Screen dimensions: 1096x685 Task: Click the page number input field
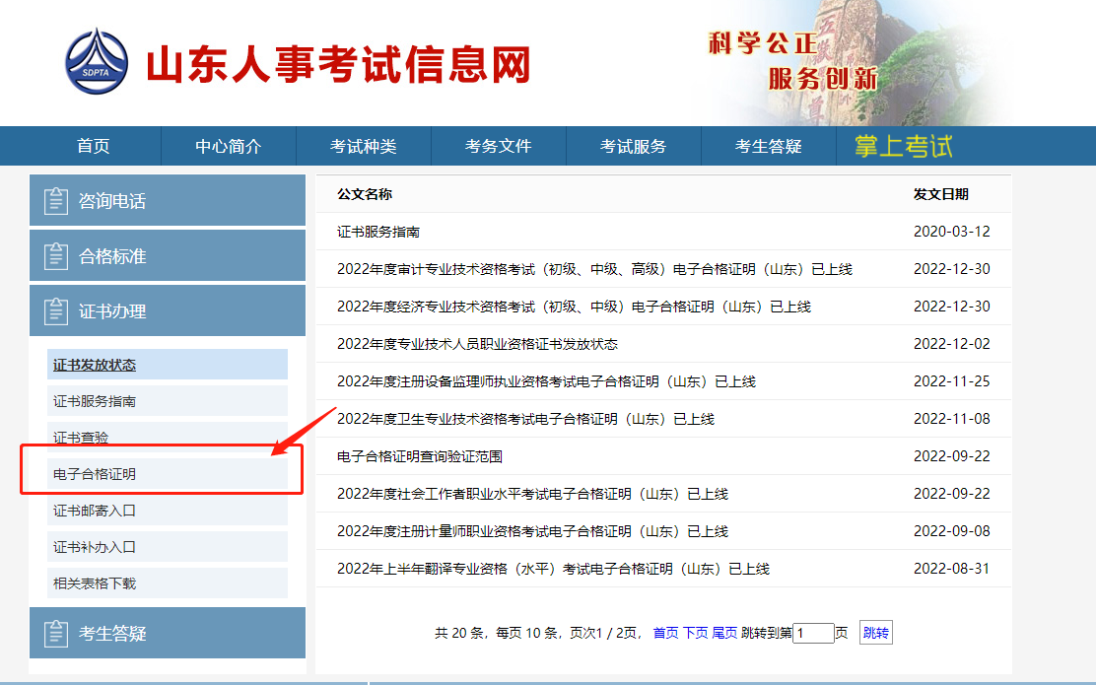[x=813, y=632]
